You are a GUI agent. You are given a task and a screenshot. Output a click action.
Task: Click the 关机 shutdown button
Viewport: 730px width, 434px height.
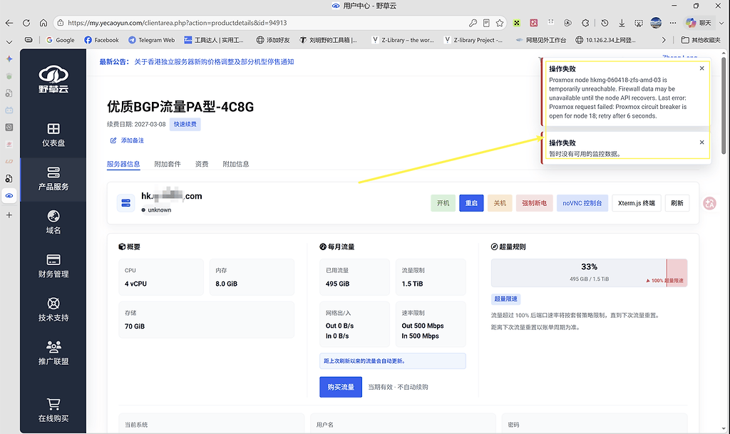coord(500,203)
